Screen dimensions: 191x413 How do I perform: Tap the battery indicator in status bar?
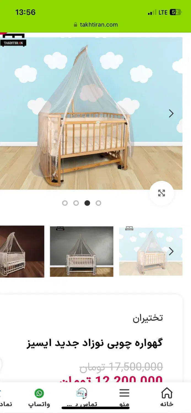176,12
